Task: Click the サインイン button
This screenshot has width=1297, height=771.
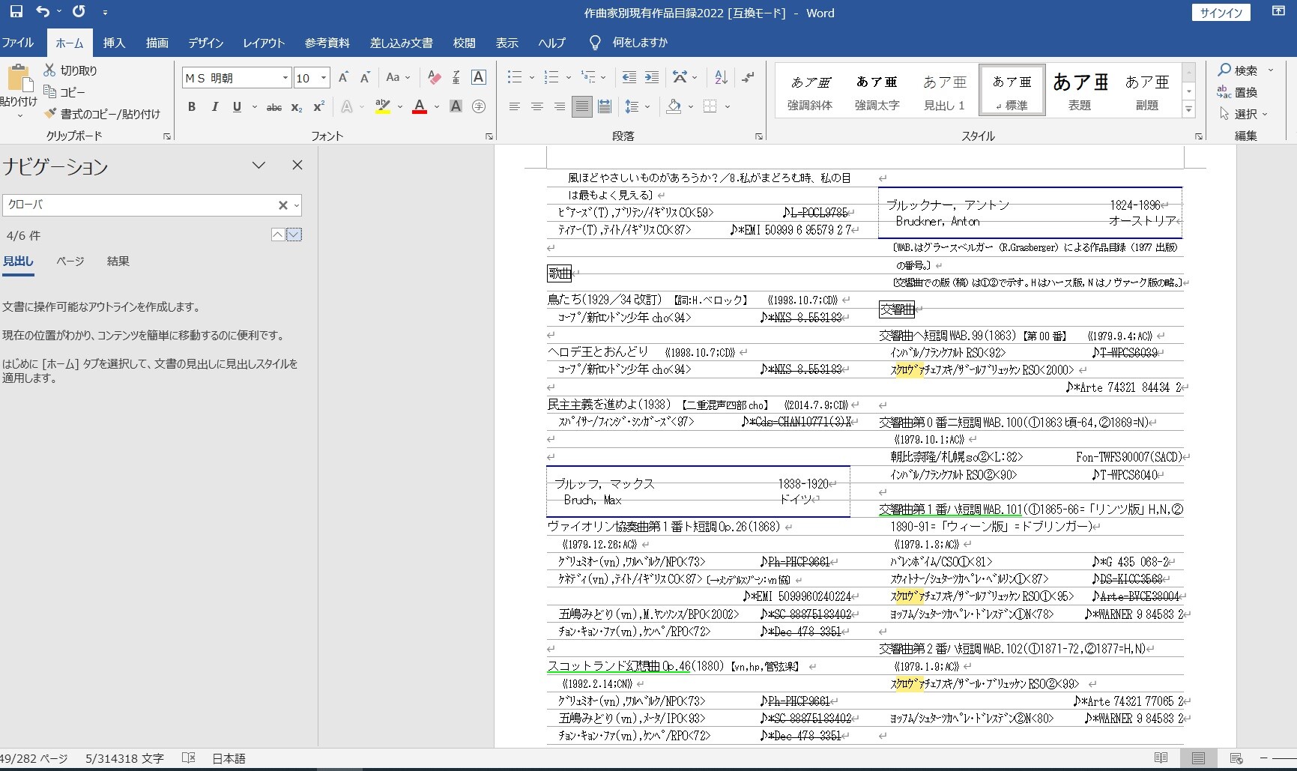Action: pos(1221,13)
